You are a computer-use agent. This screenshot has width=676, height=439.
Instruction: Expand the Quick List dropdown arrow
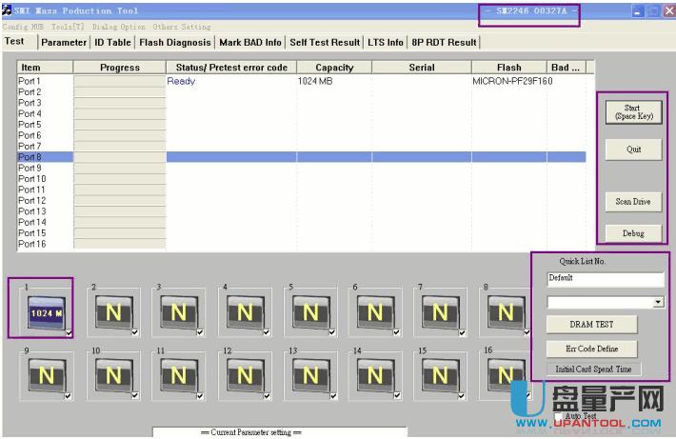click(x=659, y=301)
